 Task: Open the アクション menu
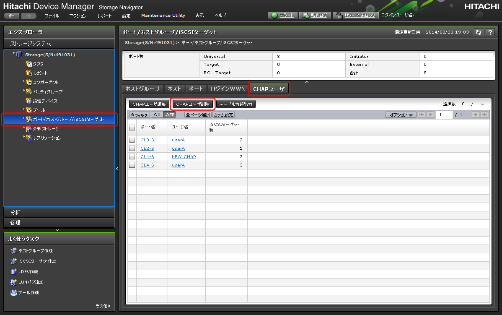(78, 16)
